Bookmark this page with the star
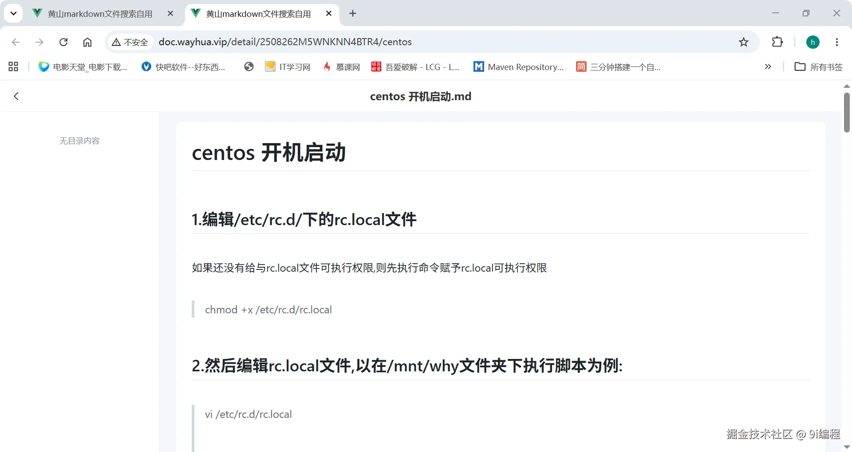Screen dimensions: 852x452 744,42
